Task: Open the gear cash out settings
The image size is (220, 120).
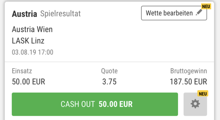Action: tap(195, 104)
